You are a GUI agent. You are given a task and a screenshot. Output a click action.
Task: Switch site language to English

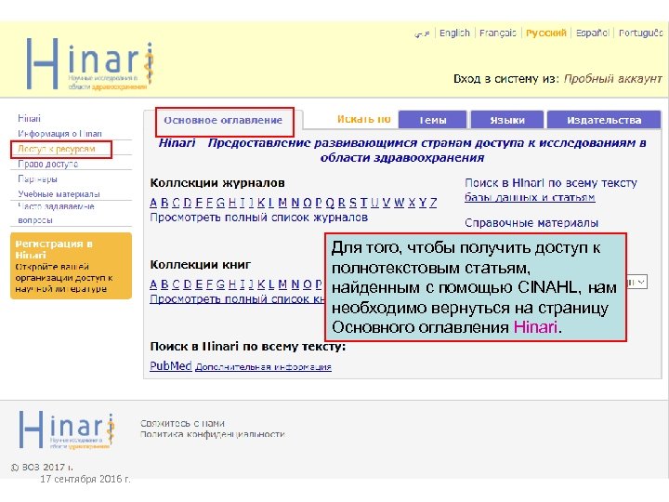pyautogui.click(x=454, y=33)
